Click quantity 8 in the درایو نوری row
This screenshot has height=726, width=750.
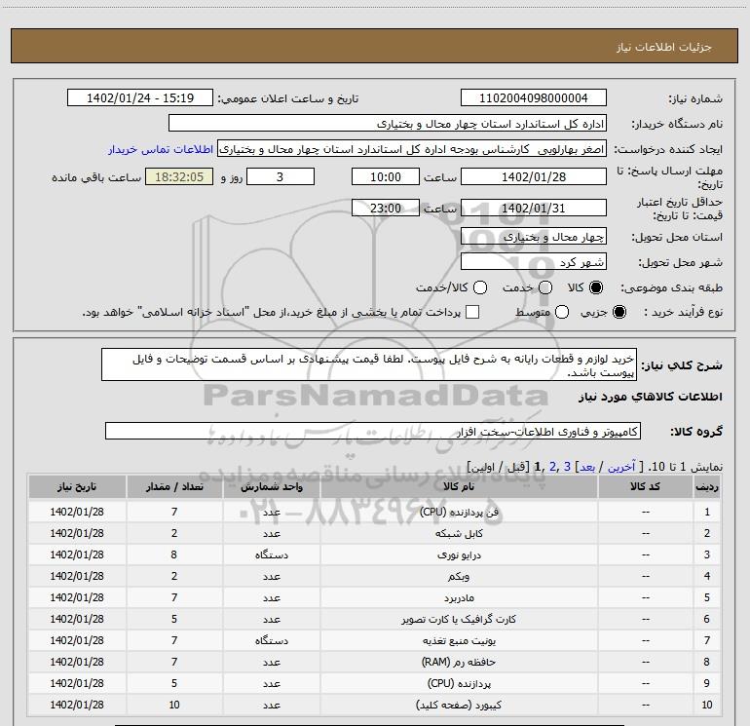pyautogui.click(x=174, y=554)
